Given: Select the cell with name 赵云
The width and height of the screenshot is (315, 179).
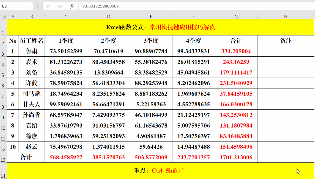Looking at the screenshot, I should click(x=32, y=147).
